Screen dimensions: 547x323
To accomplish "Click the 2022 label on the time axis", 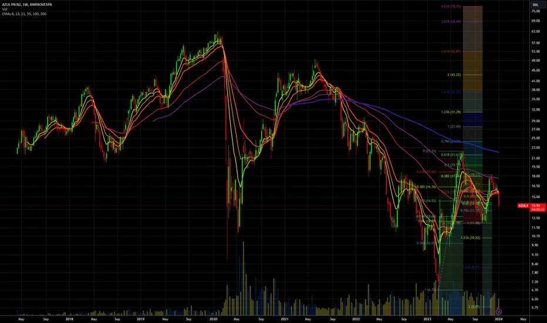I will [x=356, y=319].
